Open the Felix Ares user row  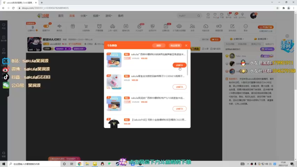tap(249, 56)
